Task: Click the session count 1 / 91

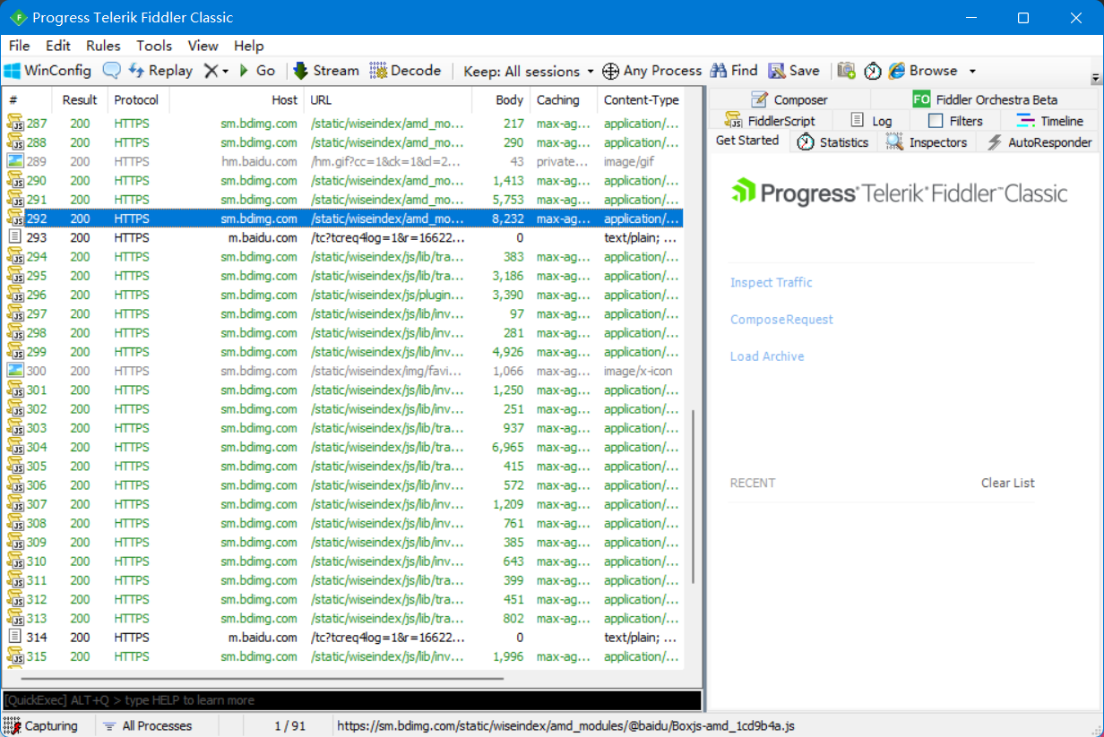Action: (x=289, y=726)
